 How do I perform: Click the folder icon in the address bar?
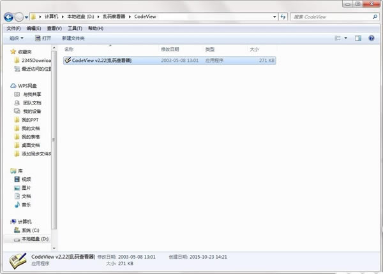33,17
